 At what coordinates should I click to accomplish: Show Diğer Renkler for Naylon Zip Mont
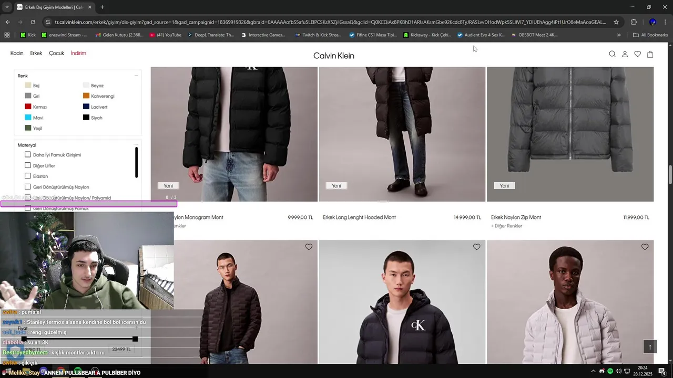click(506, 226)
